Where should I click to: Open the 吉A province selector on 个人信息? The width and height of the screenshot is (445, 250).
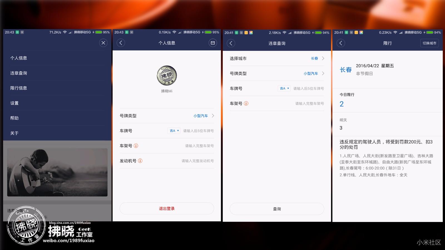point(174,131)
